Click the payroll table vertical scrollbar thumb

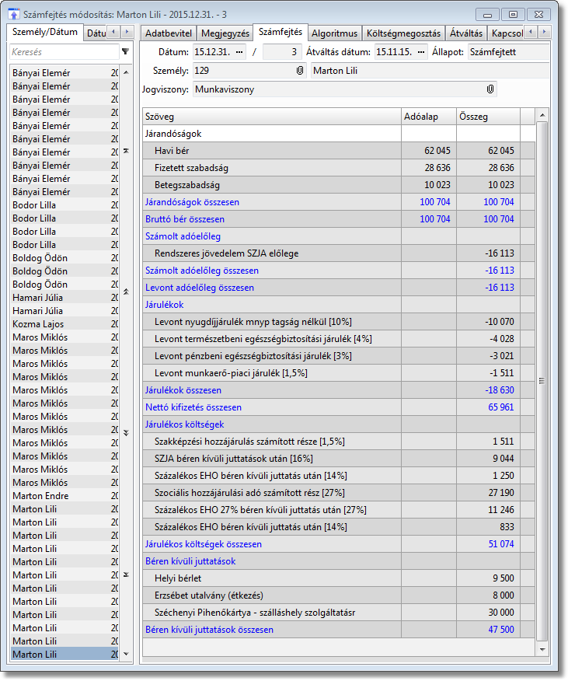[542, 381]
